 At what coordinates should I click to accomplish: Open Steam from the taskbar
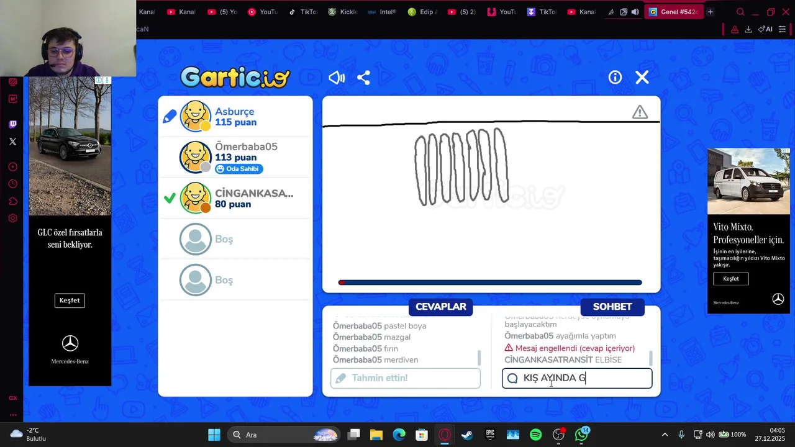467,435
